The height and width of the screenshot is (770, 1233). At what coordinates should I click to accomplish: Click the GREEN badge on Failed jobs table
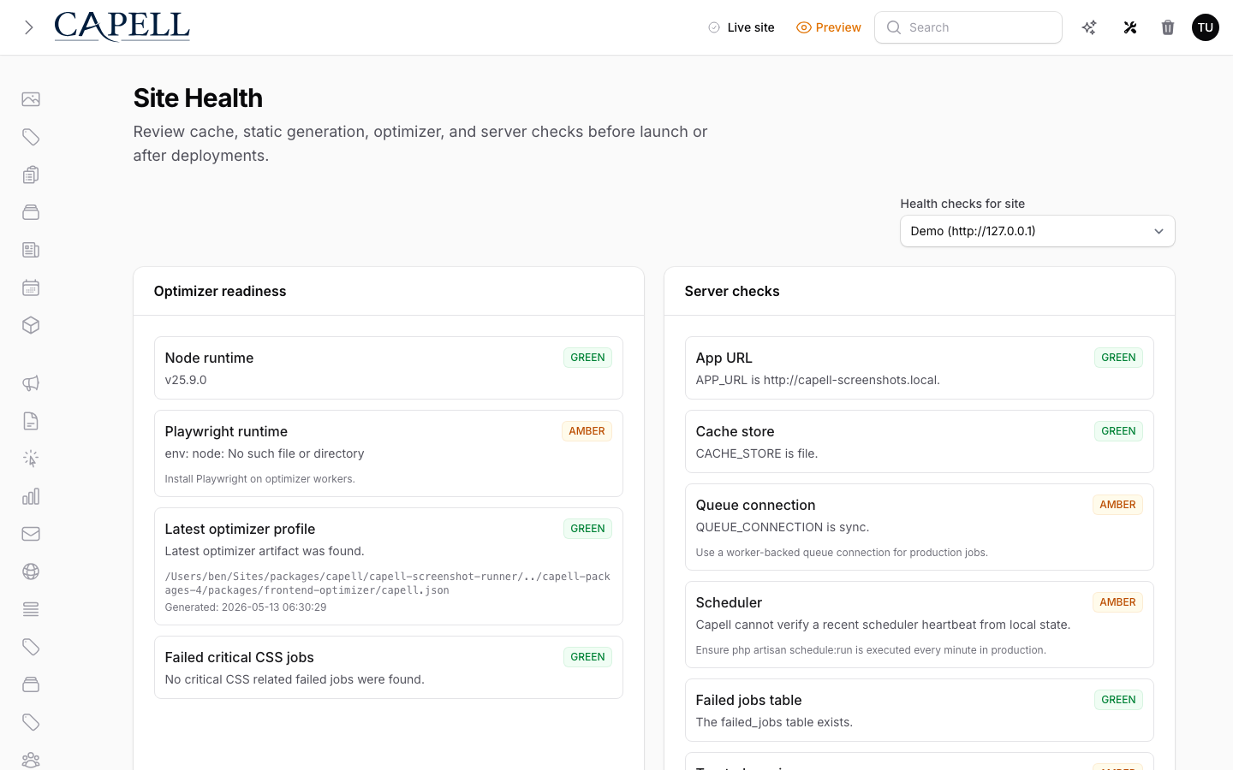pyautogui.click(x=1118, y=700)
